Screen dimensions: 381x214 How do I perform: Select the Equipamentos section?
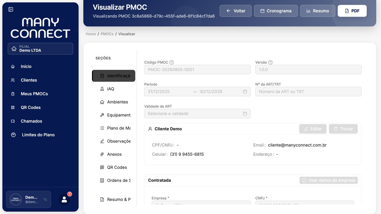pyautogui.click(x=114, y=115)
